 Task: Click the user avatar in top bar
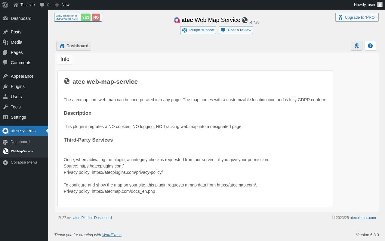(x=380, y=5)
